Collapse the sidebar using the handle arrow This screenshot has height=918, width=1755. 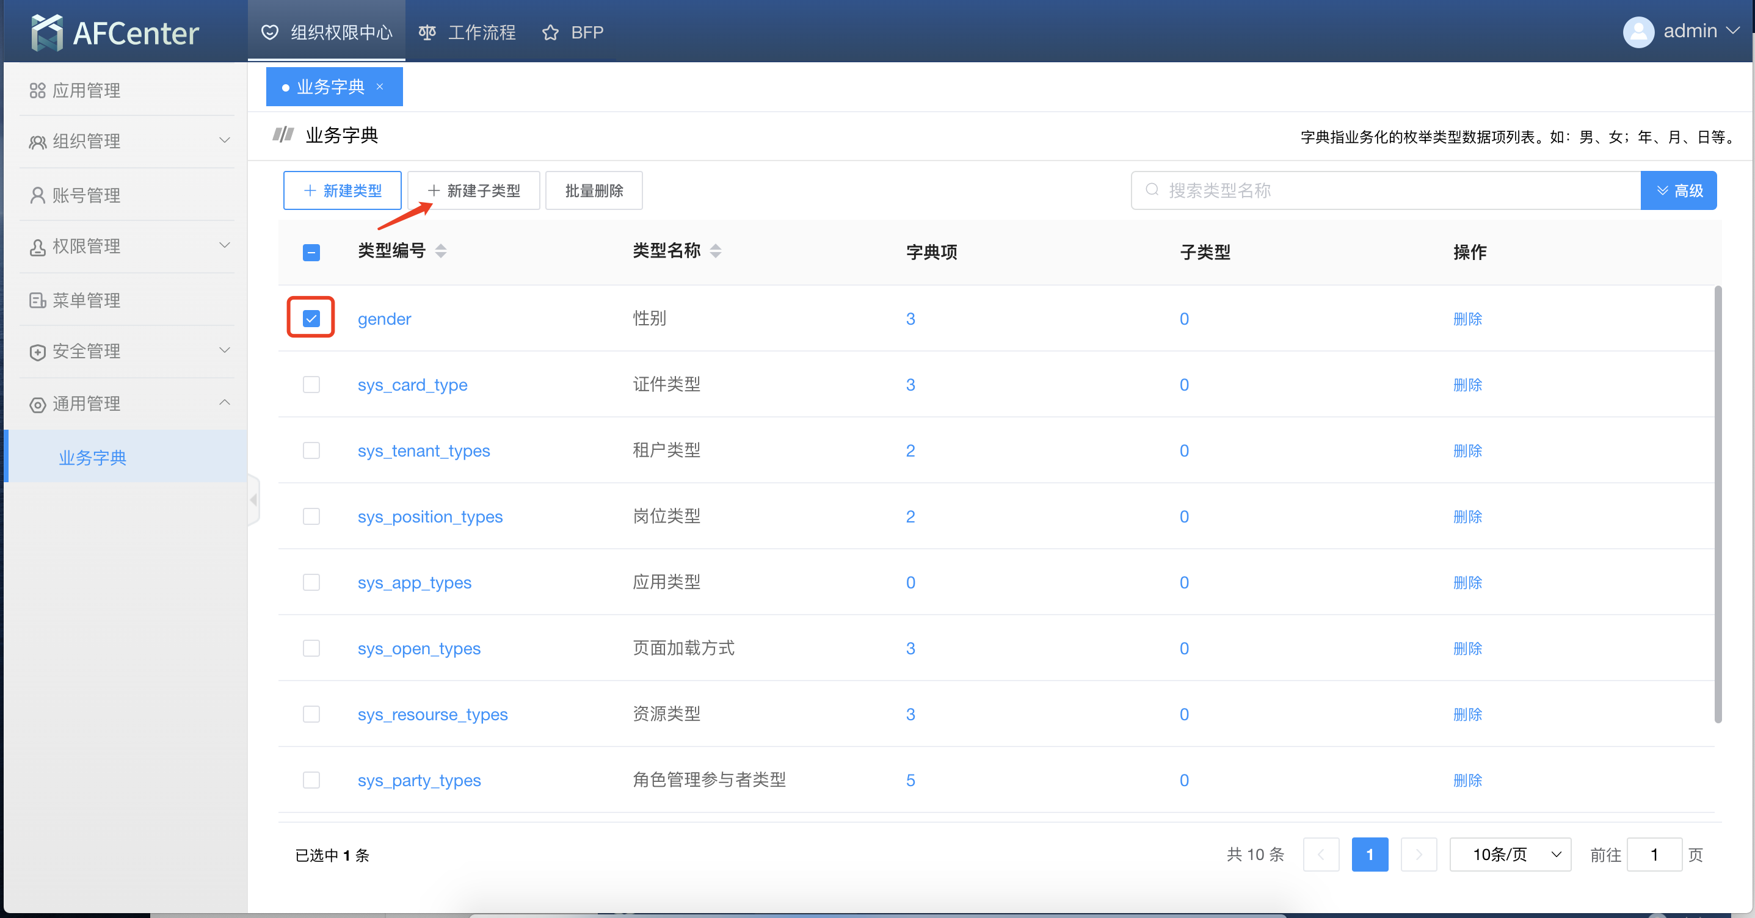[253, 500]
